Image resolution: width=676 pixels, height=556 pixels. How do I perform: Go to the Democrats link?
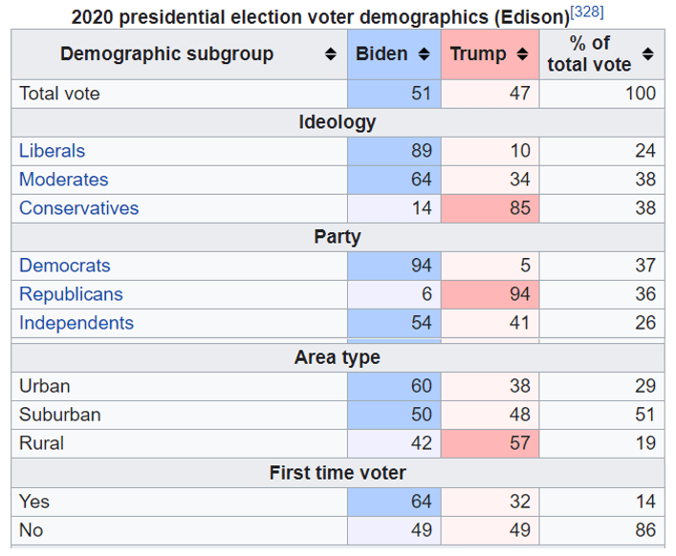click(x=65, y=266)
